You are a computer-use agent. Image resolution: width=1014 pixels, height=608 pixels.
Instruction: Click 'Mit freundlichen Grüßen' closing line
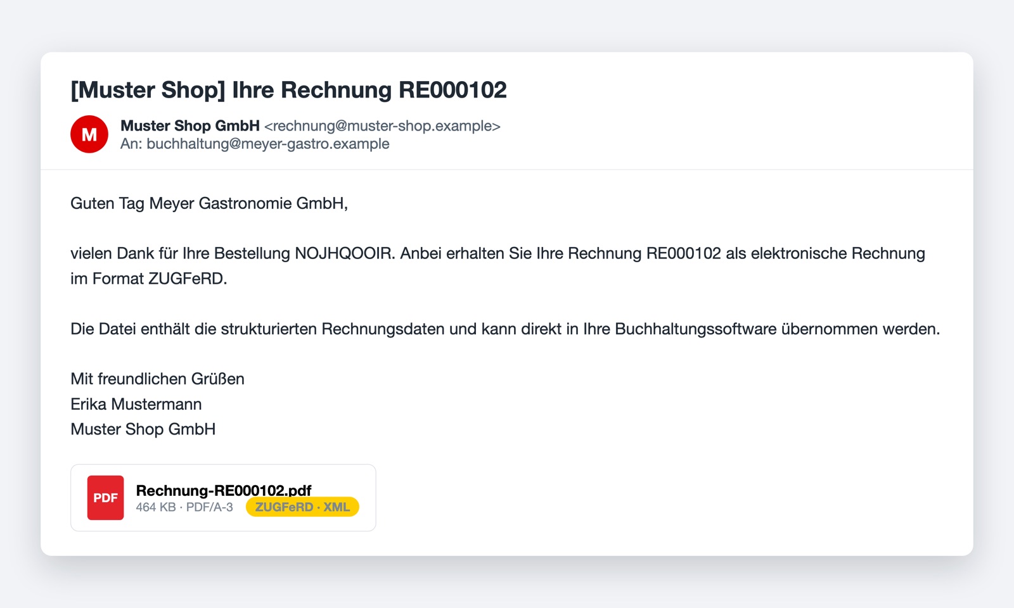click(x=157, y=379)
